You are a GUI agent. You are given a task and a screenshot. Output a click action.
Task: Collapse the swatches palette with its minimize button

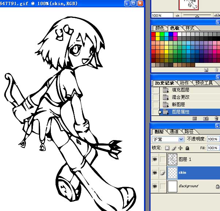(x=218, y=22)
